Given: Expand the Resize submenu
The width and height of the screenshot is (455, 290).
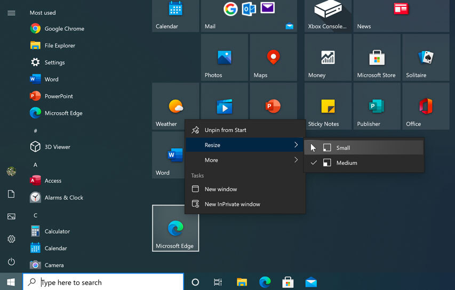Looking at the screenshot, I should pos(245,145).
